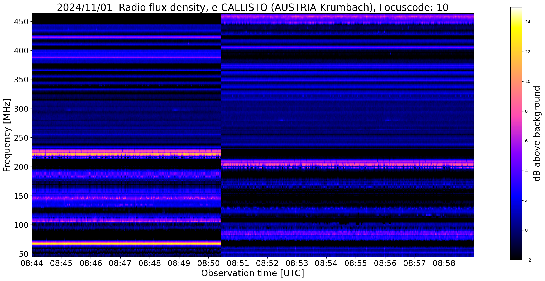Click the 450 frequency tick label

(x=21, y=22)
